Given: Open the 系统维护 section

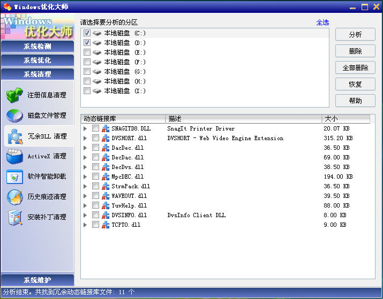Looking at the screenshot, I should pyautogui.click(x=37, y=280).
